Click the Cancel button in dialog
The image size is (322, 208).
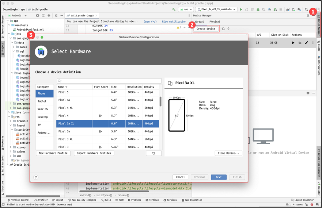[180, 177]
